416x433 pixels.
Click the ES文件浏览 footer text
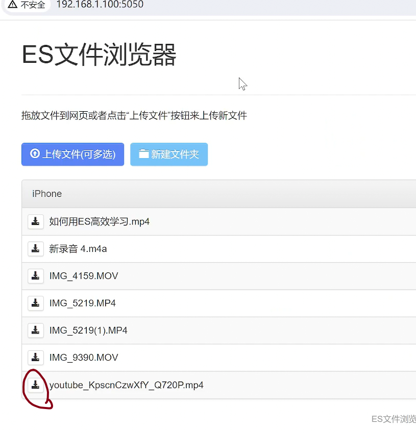[x=393, y=419]
